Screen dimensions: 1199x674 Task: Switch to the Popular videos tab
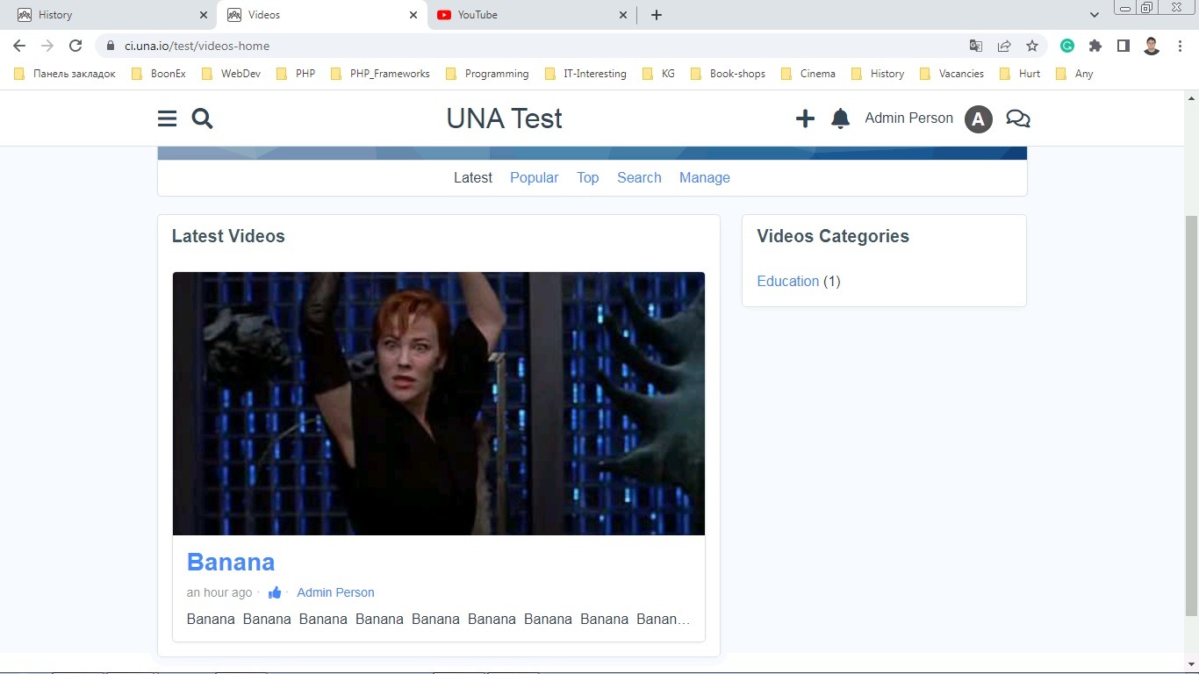click(x=534, y=177)
